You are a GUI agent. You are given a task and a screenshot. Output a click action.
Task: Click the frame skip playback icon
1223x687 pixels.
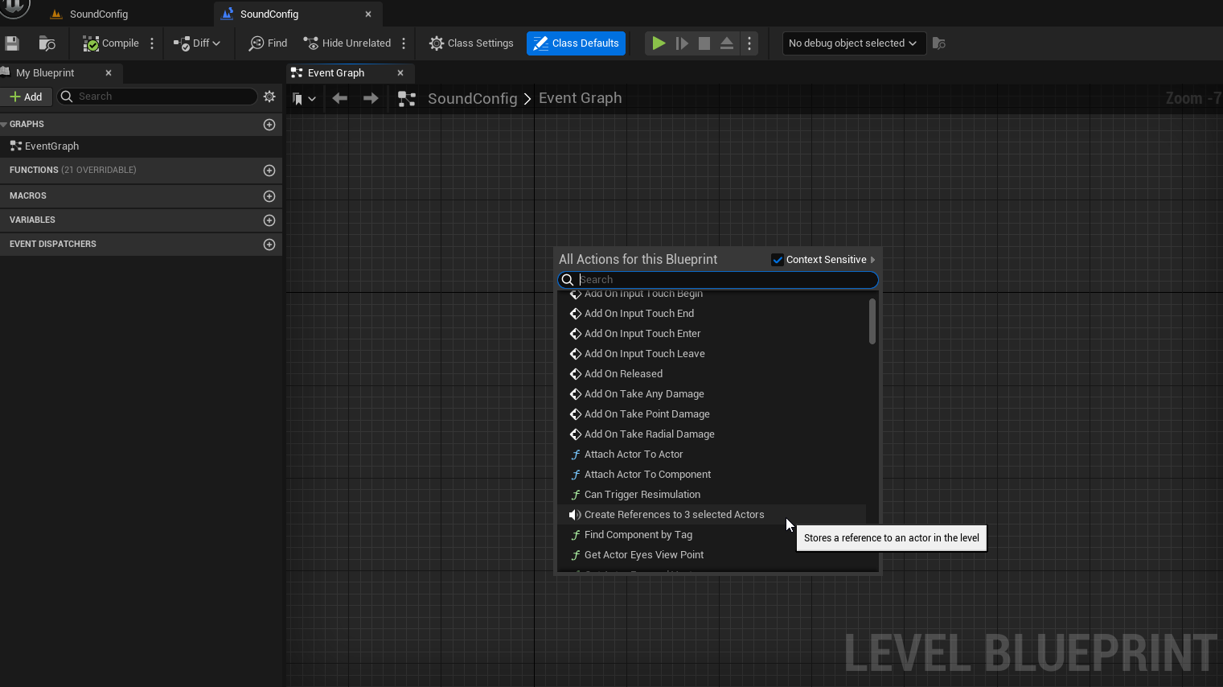point(682,43)
